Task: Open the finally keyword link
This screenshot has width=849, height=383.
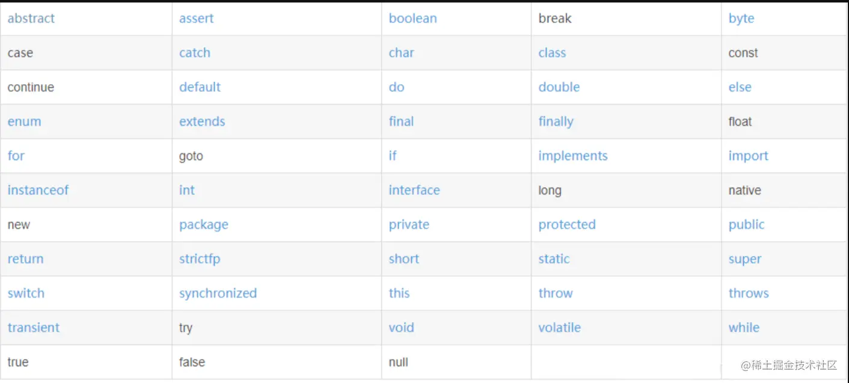Action: (x=556, y=121)
